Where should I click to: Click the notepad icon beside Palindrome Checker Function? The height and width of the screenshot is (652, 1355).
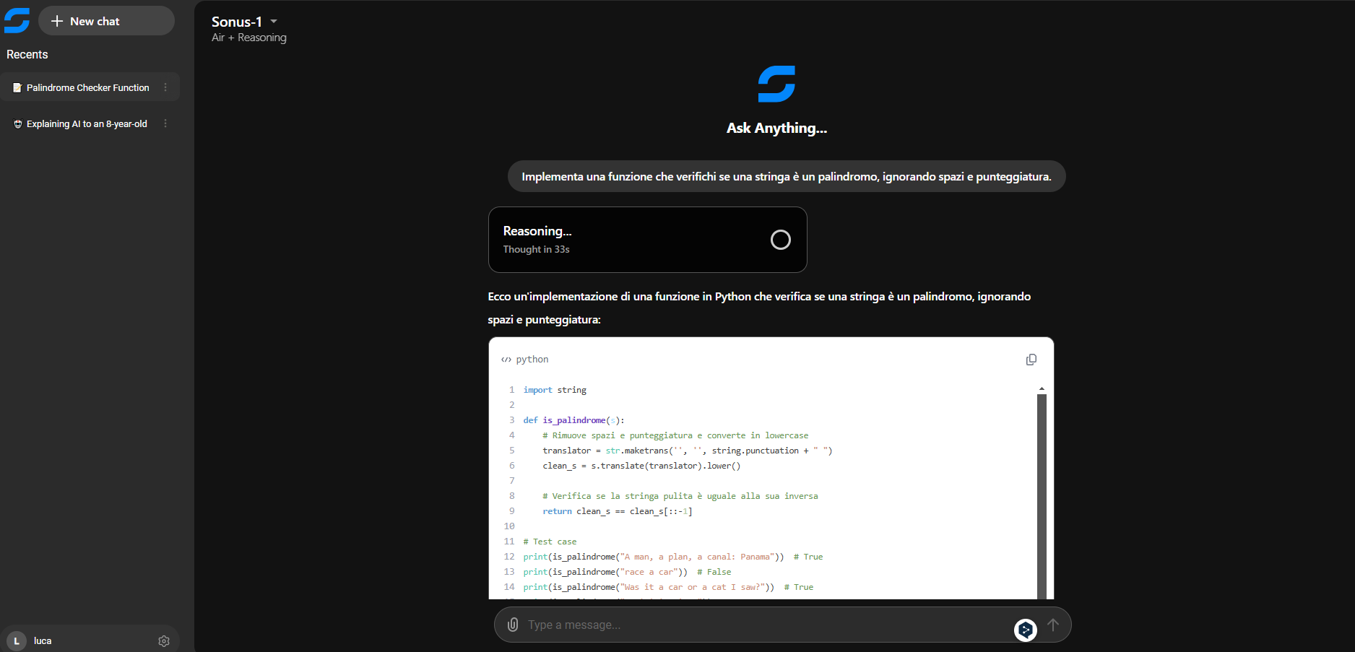(x=17, y=87)
